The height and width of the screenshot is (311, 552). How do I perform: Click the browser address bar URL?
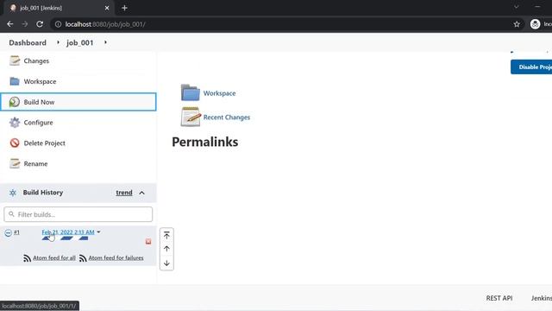click(105, 24)
